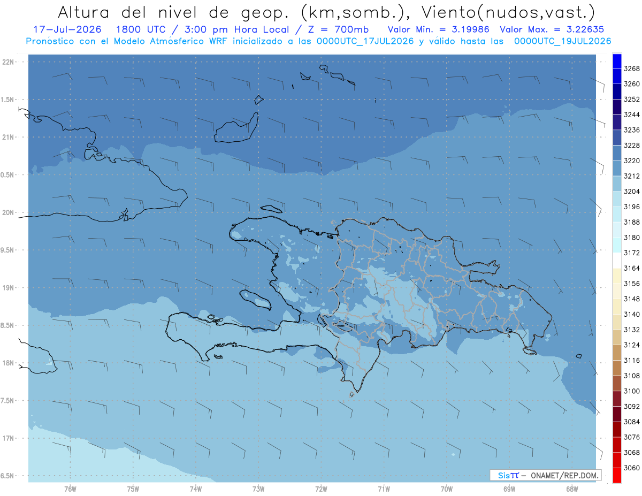This screenshot has width=642, height=496.
Task: Click the 3124 legend value
Action: [631, 345]
